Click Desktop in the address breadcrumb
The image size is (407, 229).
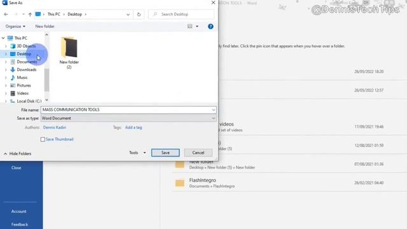click(x=75, y=14)
